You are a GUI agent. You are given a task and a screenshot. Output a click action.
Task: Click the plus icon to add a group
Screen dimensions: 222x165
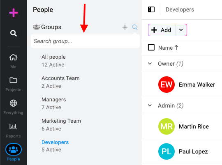[125, 27]
